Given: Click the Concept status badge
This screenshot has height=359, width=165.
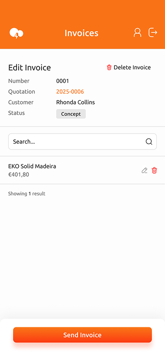Looking at the screenshot, I should (71, 114).
